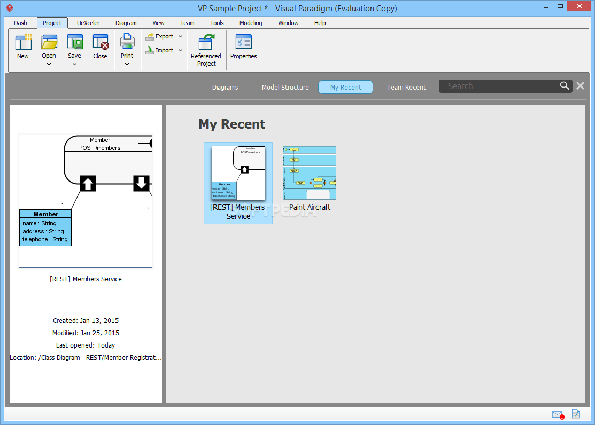Open the Diagram ribbon tab
The height and width of the screenshot is (425, 595).
coord(126,23)
